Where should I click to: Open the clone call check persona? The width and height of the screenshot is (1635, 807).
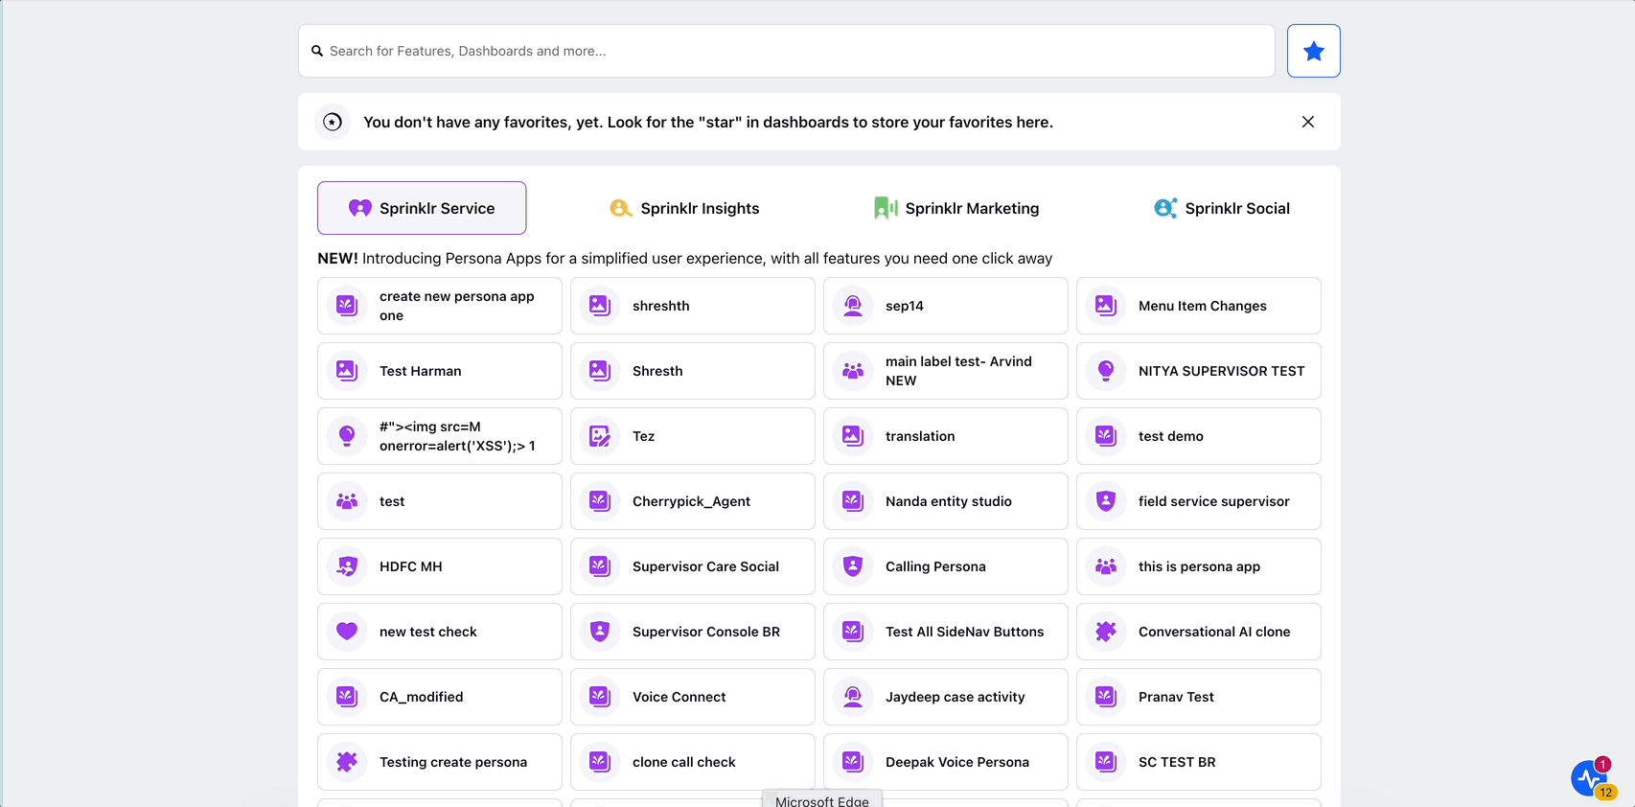point(693,762)
